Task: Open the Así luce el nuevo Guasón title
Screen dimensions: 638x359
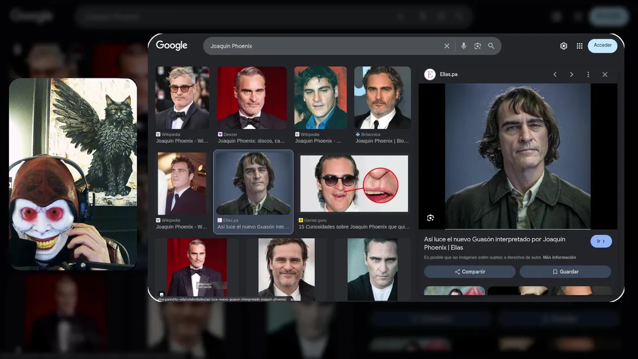Action: click(x=494, y=243)
